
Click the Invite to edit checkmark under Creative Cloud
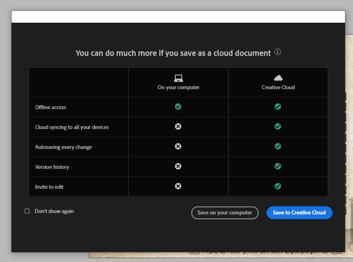tap(278, 186)
